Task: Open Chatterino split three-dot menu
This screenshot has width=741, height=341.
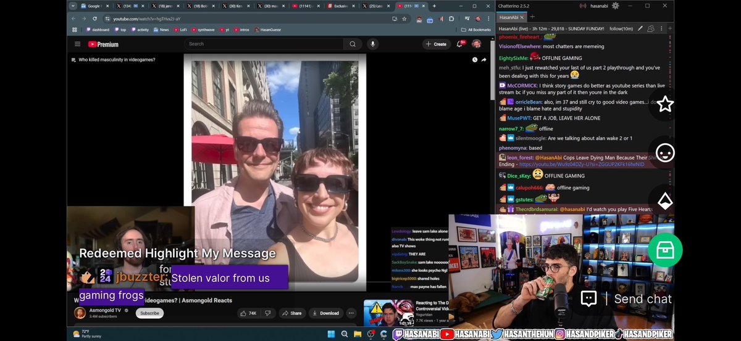Action: click(660, 28)
